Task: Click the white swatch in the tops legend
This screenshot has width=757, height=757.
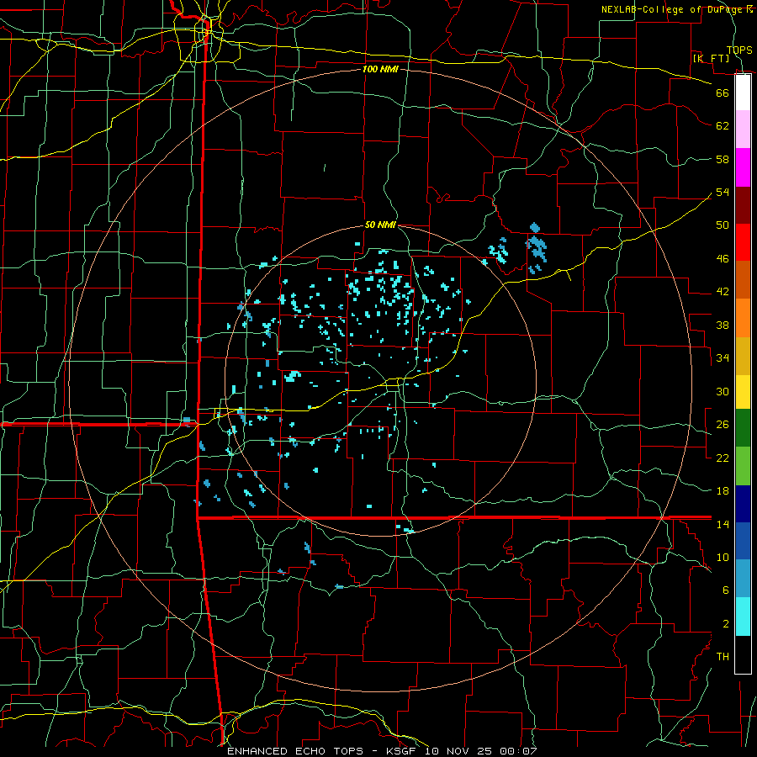Action: pos(743,93)
